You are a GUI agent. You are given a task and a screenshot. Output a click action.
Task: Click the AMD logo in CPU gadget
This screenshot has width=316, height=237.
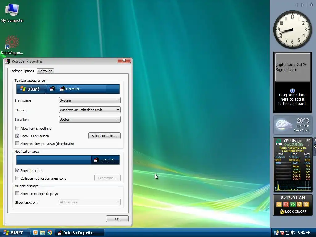[x=279, y=142]
